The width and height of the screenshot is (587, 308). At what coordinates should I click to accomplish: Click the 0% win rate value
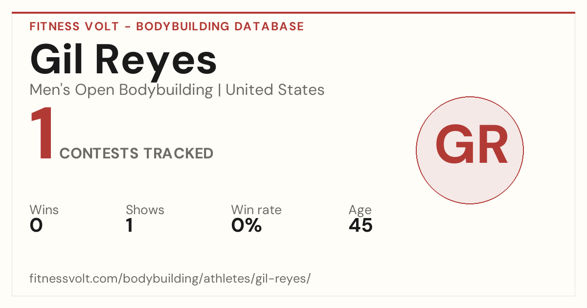(247, 225)
